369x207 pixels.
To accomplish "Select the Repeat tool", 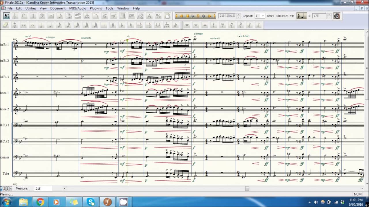I will [x=123, y=16].
